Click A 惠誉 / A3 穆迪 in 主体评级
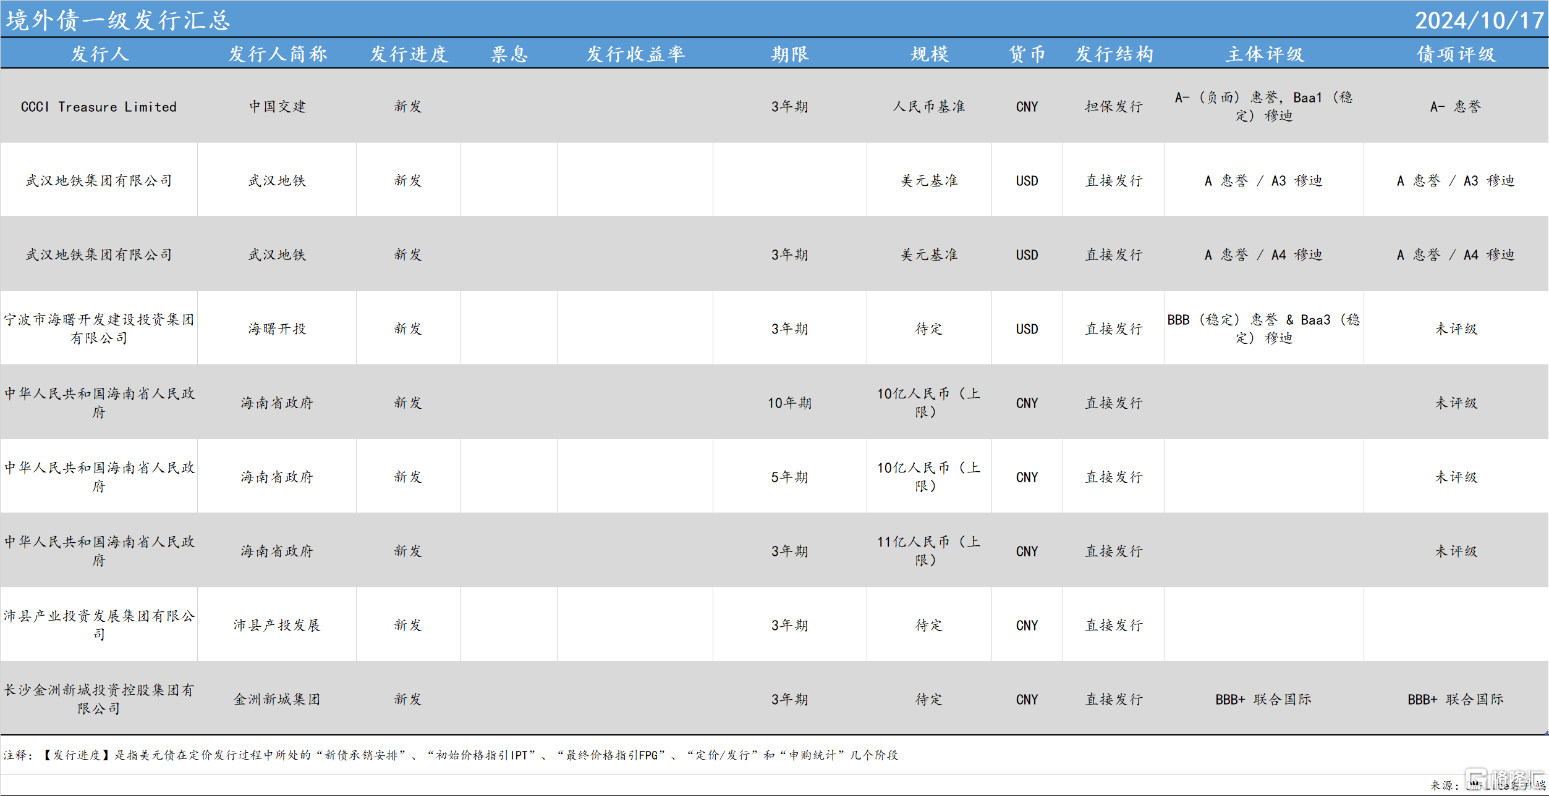Image resolution: width=1549 pixels, height=796 pixels. pos(1263,180)
